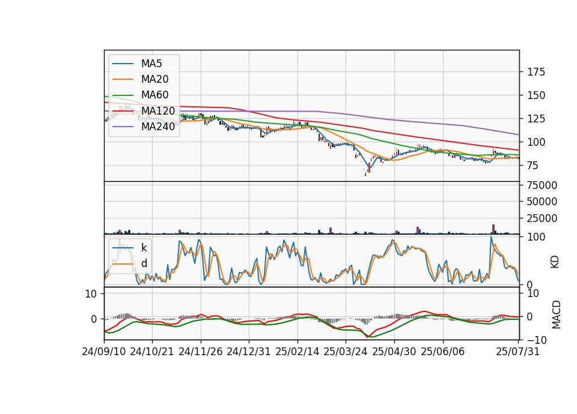
Task: Click the lowest candlestick near April trough
Action: point(365,174)
